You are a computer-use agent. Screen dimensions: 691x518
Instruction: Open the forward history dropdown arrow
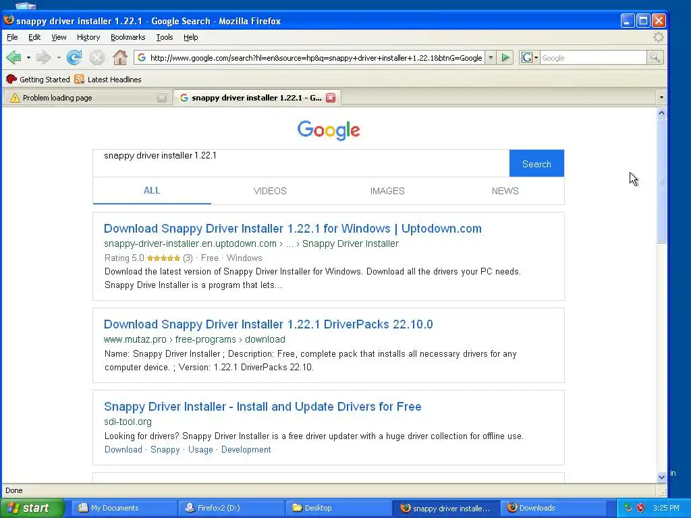tap(59, 58)
